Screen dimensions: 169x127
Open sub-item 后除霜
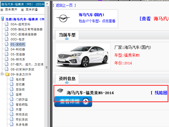pos(20,89)
